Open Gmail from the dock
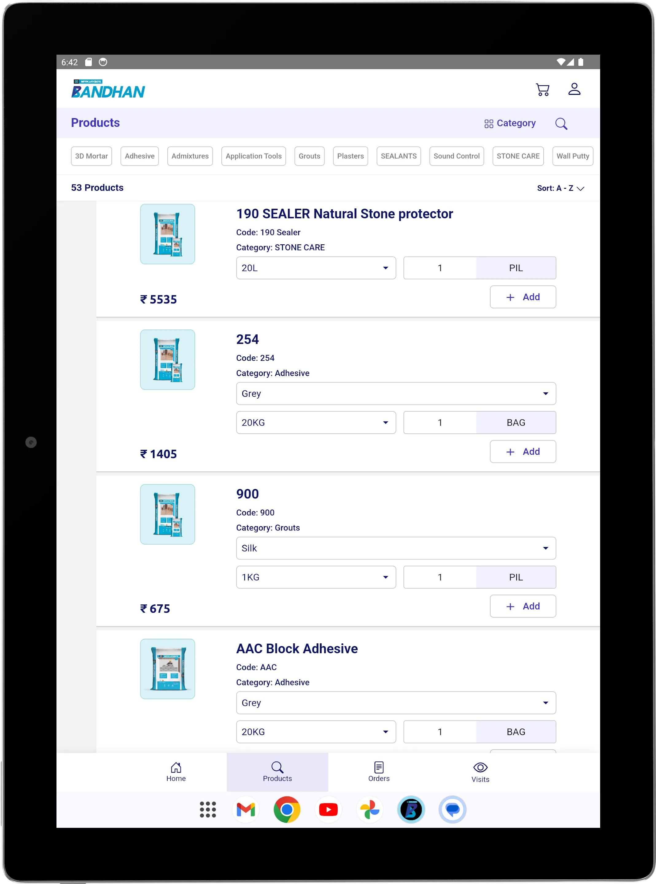This screenshot has height=884, width=656. pyautogui.click(x=245, y=809)
